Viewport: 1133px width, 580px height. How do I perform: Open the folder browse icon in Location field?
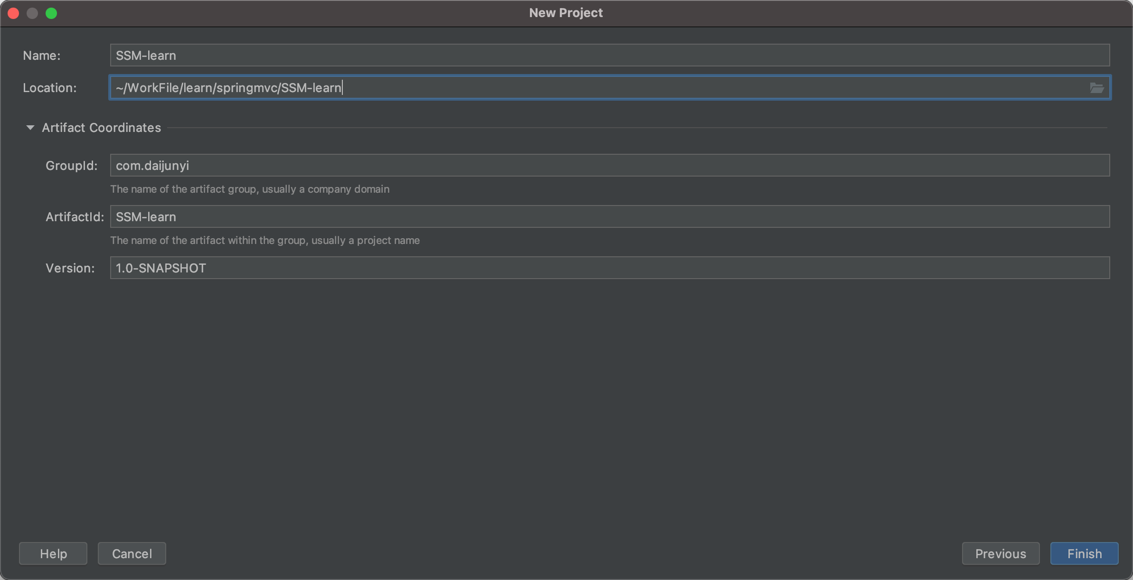point(1096,88)
